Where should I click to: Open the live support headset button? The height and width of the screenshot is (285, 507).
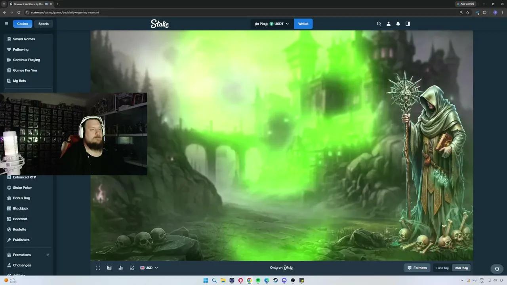pyautogui.click(x=497, y=269)
